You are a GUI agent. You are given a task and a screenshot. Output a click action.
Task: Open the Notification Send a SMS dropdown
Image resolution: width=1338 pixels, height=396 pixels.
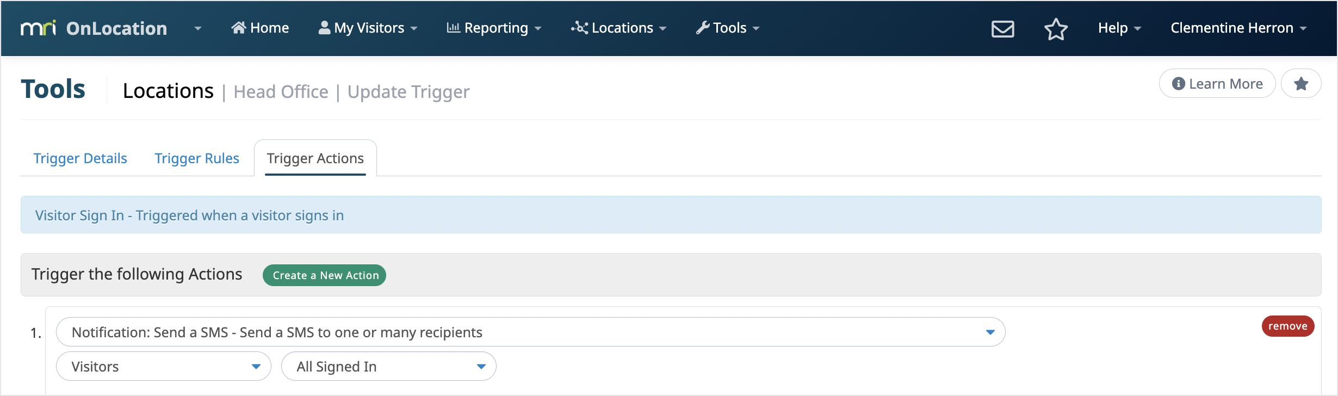point(530,332)
